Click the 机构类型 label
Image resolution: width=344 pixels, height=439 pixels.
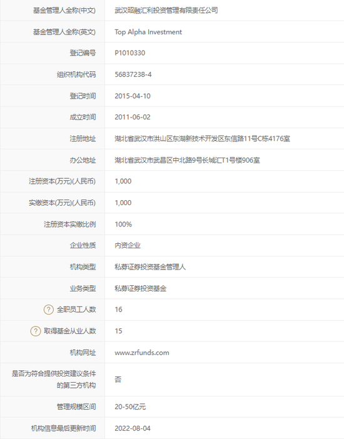tap(83, 267)
